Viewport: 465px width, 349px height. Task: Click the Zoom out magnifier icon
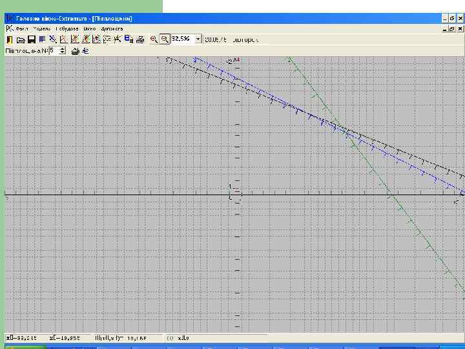tap(165, 39)
